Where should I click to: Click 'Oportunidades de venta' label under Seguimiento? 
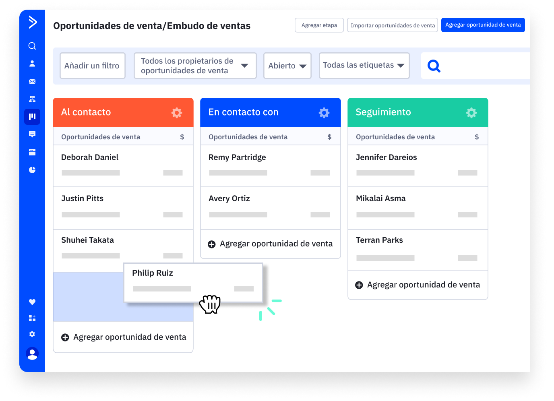pyautogui.click(x=395, y=137)
